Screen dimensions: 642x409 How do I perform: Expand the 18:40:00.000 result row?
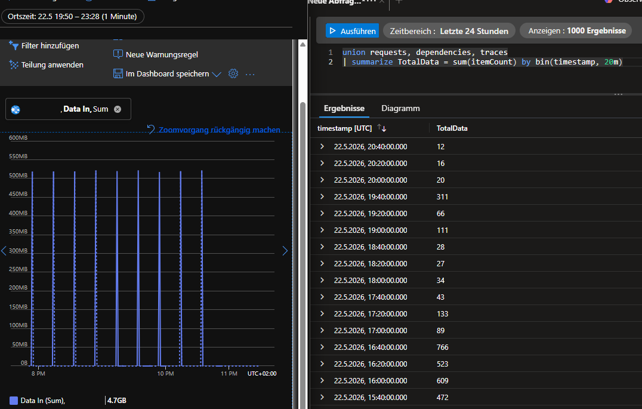322,247
